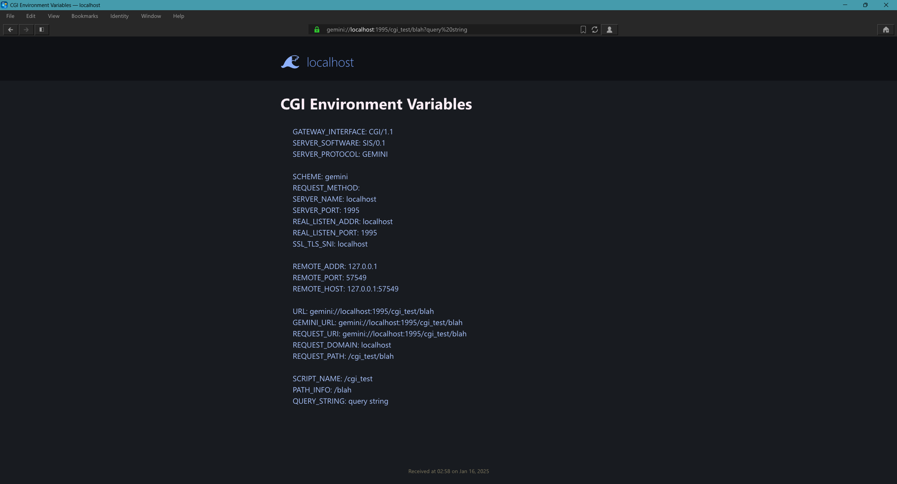Click the green lock certificate icon

[x=317, y=30]
